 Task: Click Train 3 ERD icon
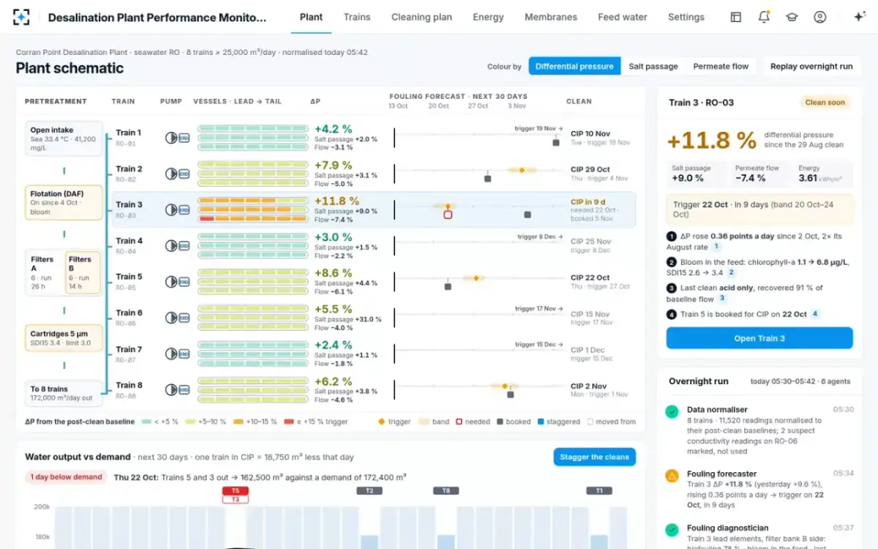click(x=184, y=209)
